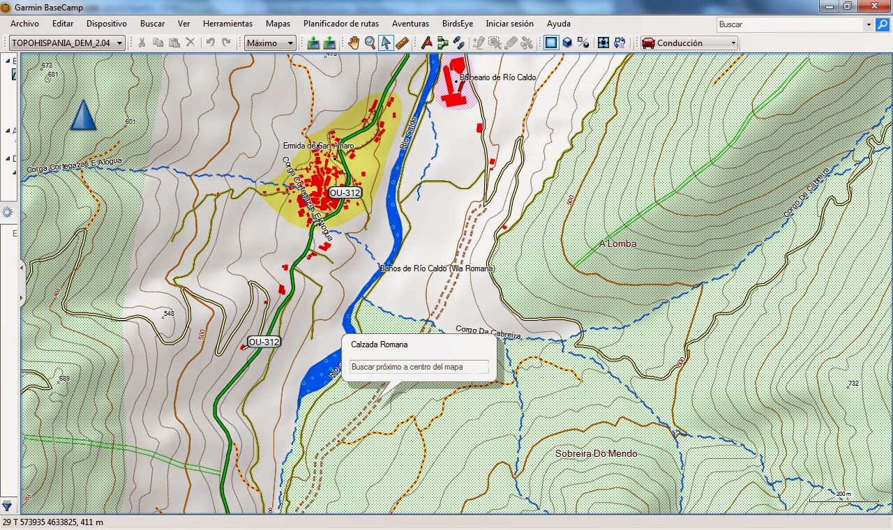Open the TOPOHISPANIA_DEM_2.04 map dropdown
Viewport: 893px width, 530px height.
click(68, 43)
